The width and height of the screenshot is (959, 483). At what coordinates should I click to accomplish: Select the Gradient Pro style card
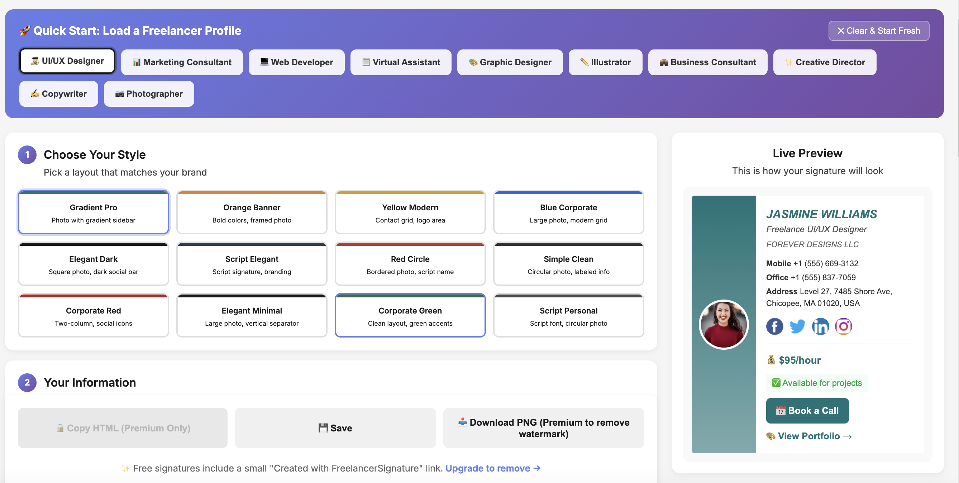pyautogui.click(x=93, y=212)
